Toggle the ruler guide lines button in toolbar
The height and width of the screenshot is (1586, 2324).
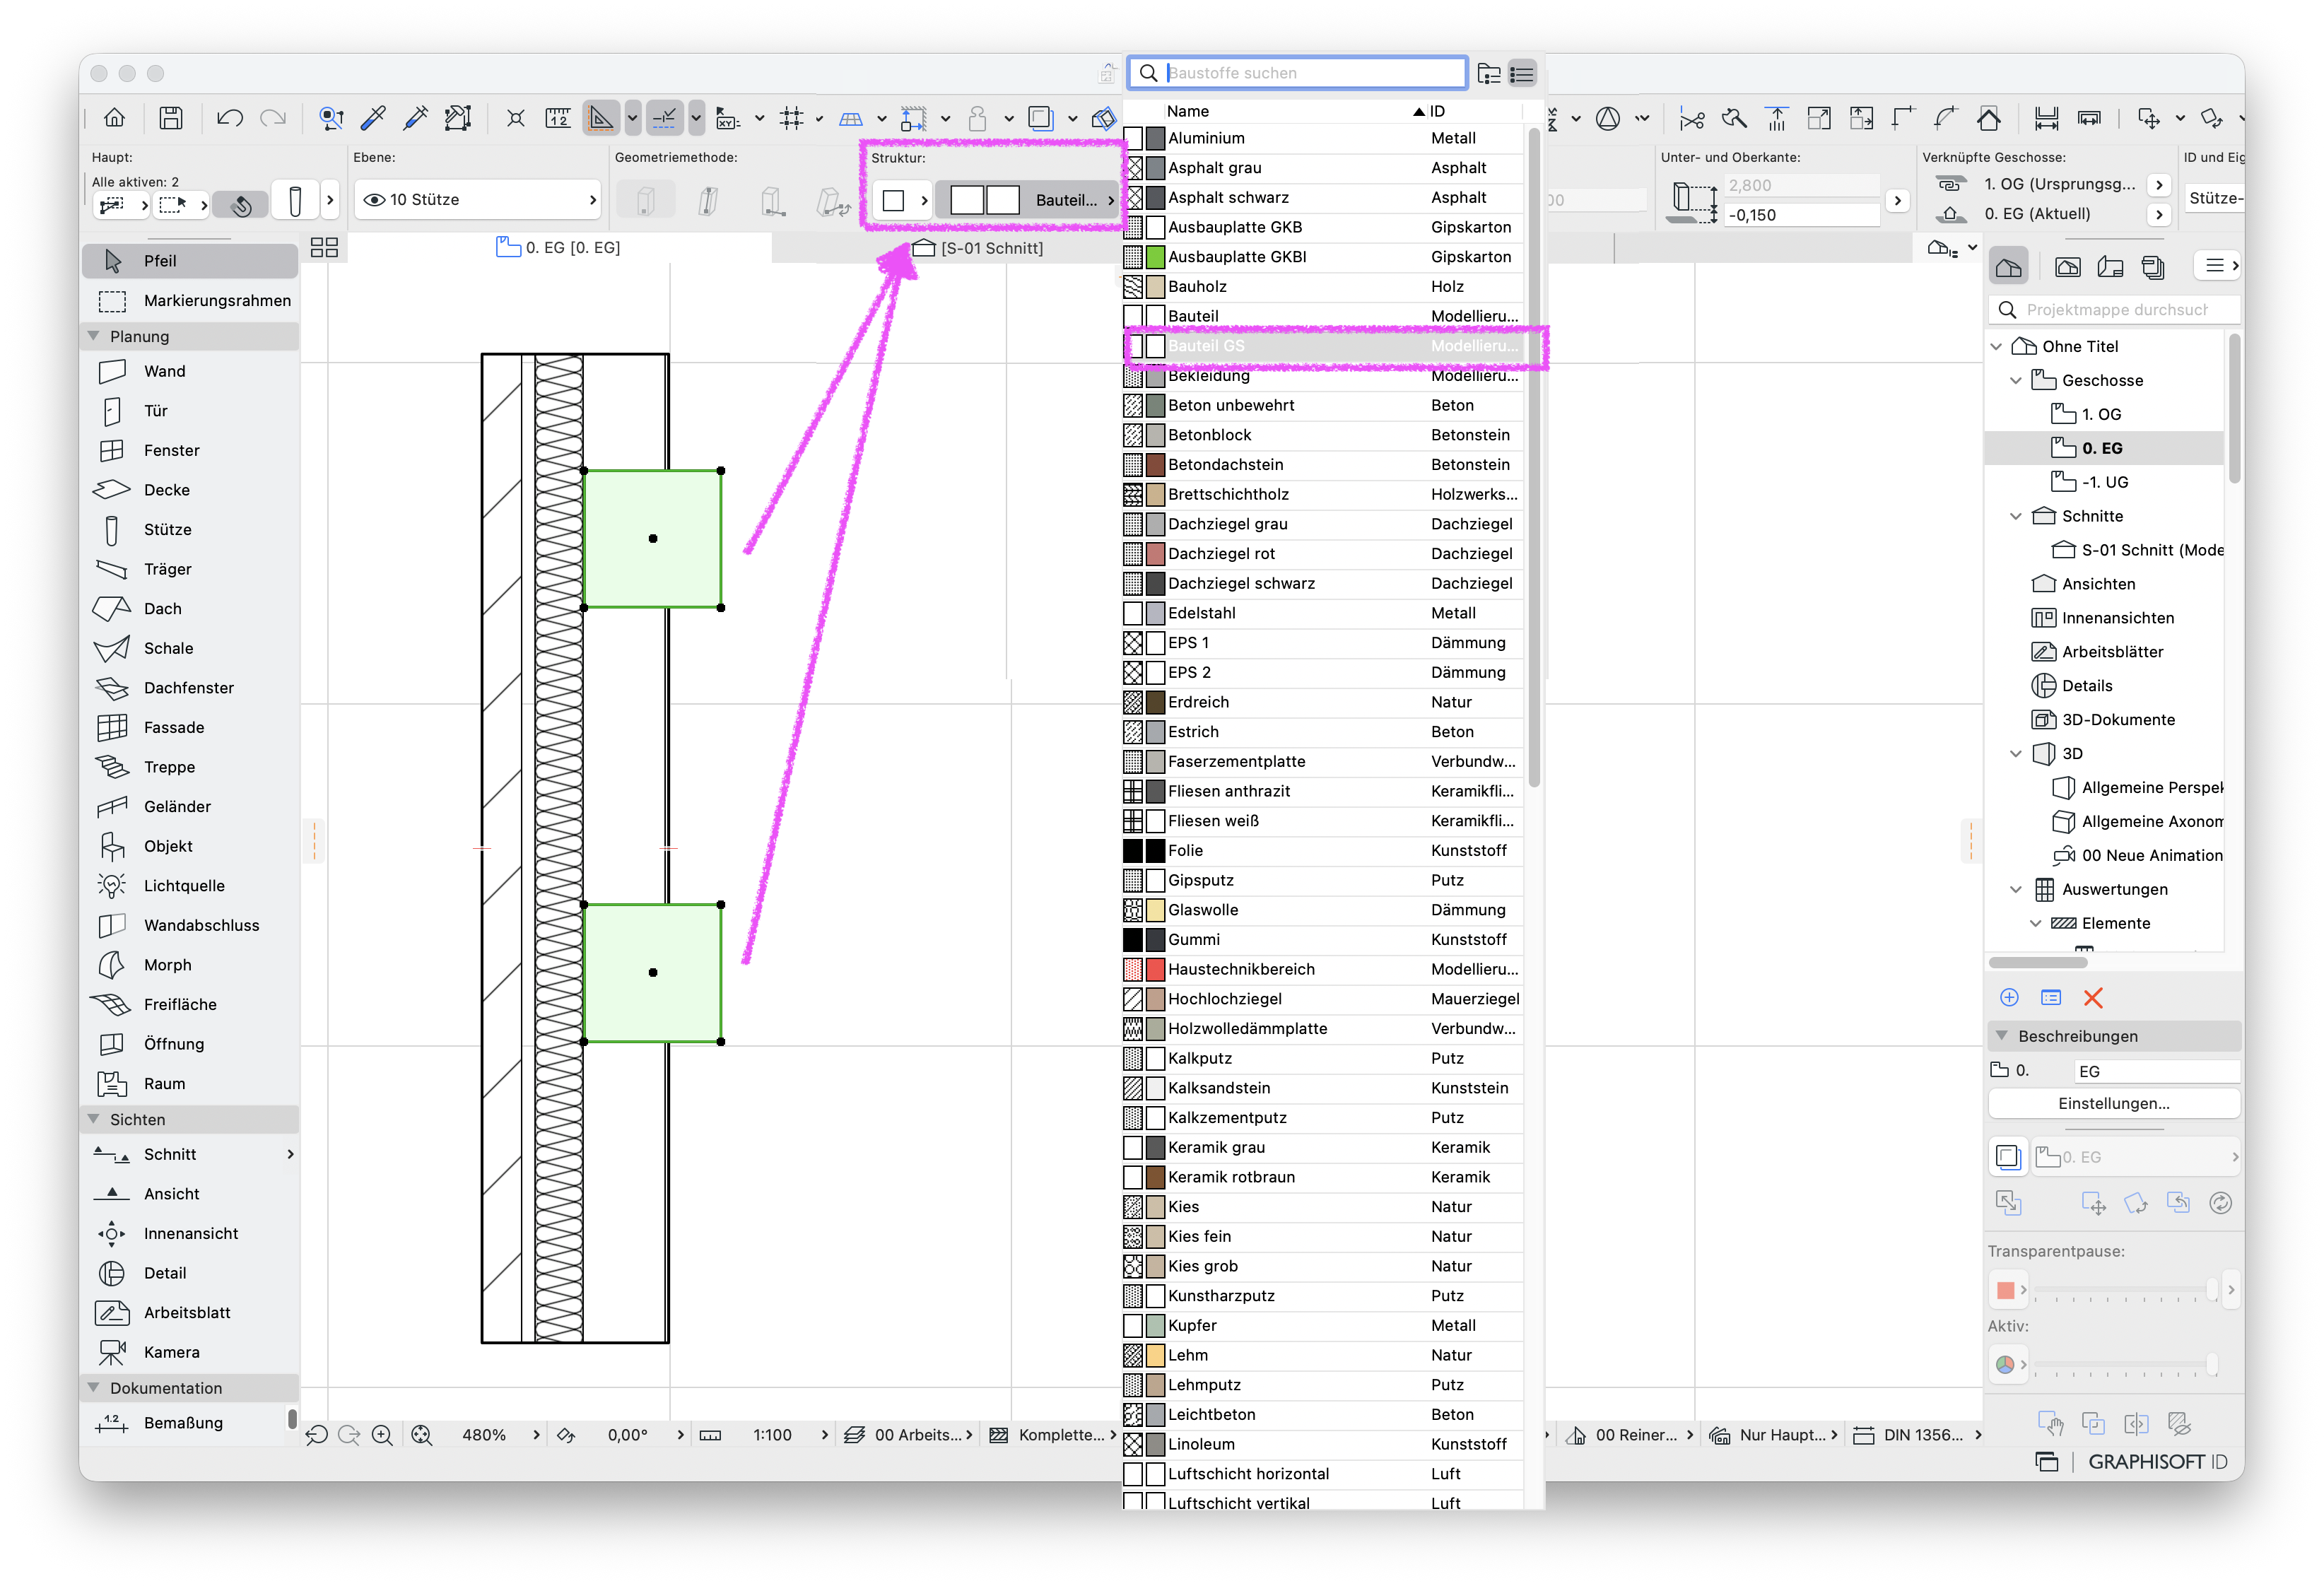click(601, 118)
